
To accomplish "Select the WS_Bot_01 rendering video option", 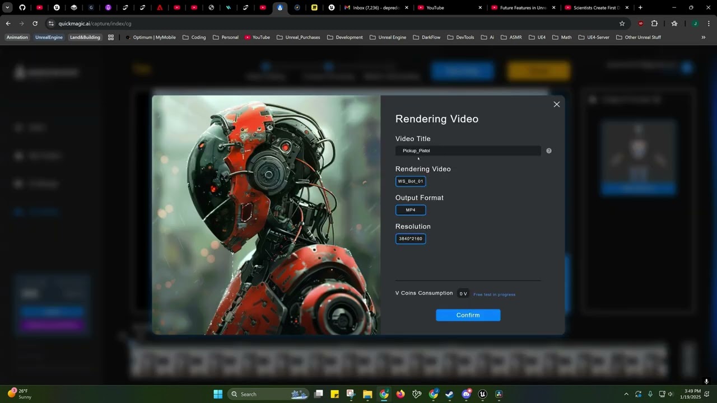I will pyautogui.click(x=411, y=181).
